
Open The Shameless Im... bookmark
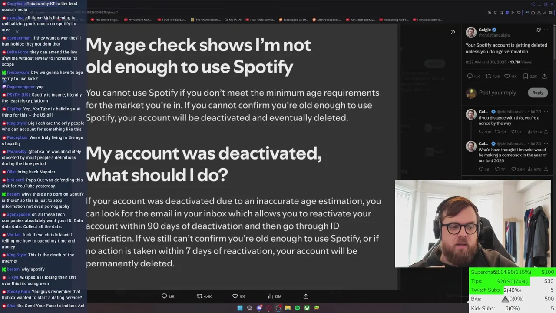205,20
